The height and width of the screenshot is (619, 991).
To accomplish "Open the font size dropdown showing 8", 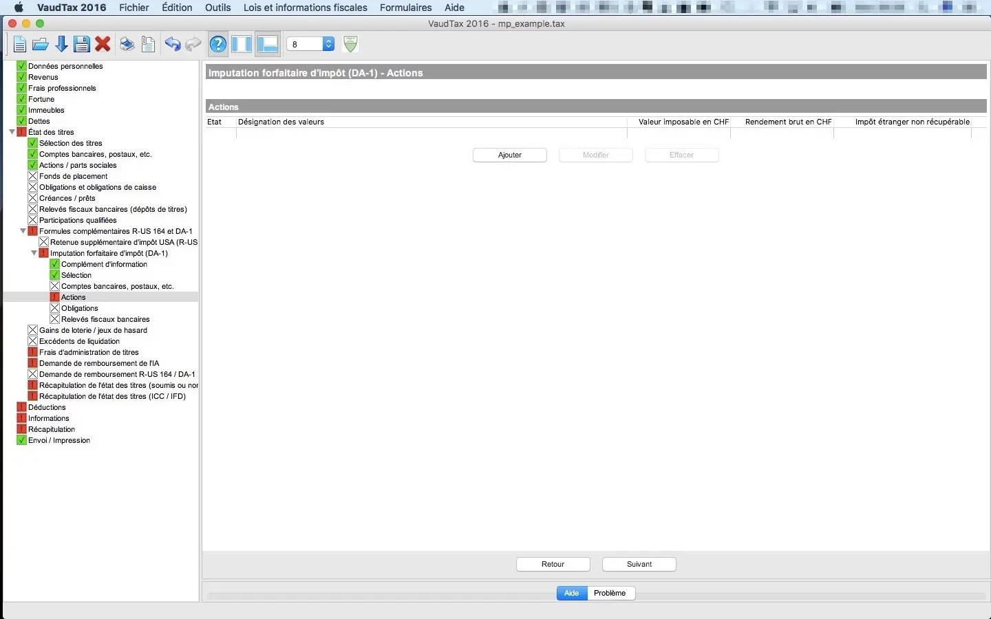I will click(310, 44).
